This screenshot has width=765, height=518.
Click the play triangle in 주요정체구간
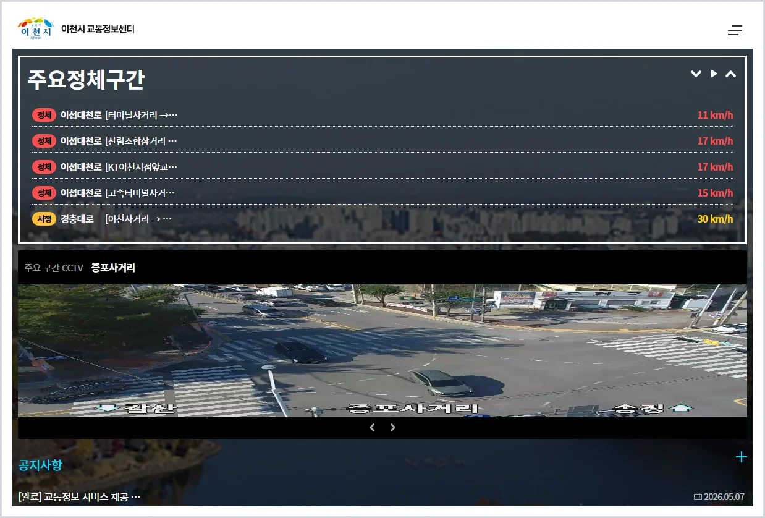click(x=714, y=74)
